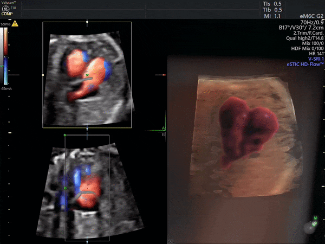Click the '3D' label in render view
Screen dimensions: 325x244
click(171, 241)
